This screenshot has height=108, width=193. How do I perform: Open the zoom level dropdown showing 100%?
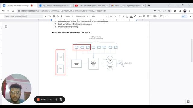tap(69, 16)
